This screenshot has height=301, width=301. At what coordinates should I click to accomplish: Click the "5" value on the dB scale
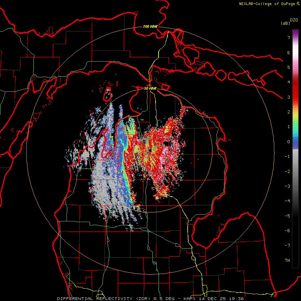pos(289,67)
